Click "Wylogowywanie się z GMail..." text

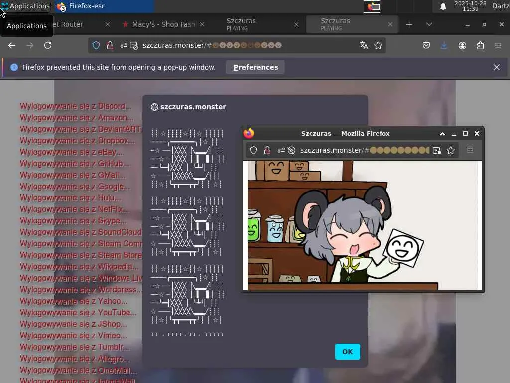click(73, 175)
